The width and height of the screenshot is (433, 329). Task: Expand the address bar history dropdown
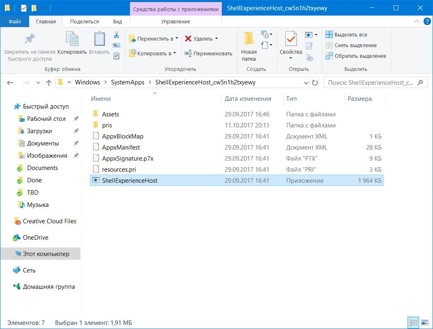tap(306, 82)
